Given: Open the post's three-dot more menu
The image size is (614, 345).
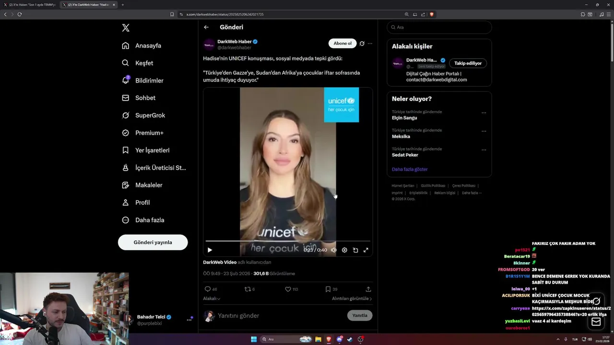Looking at the screenshot, I should (370, 44).
